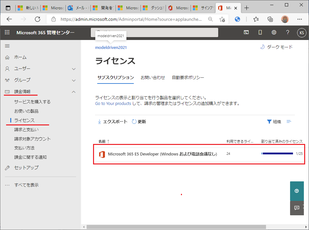Click the site lock icon in the address bar
The height and width of the screenshot is (230, 309).
(x=53, y=19)
